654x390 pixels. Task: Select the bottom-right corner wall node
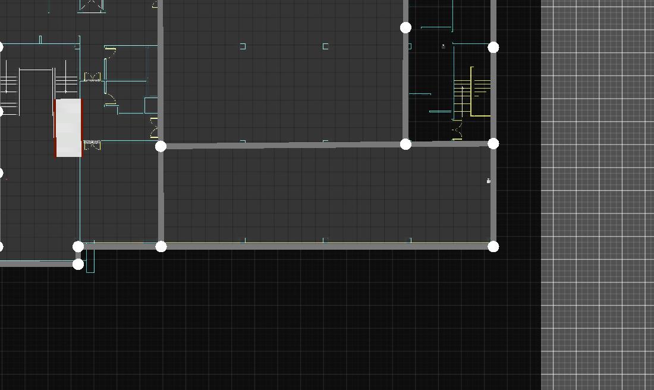(x=493, y=246)
